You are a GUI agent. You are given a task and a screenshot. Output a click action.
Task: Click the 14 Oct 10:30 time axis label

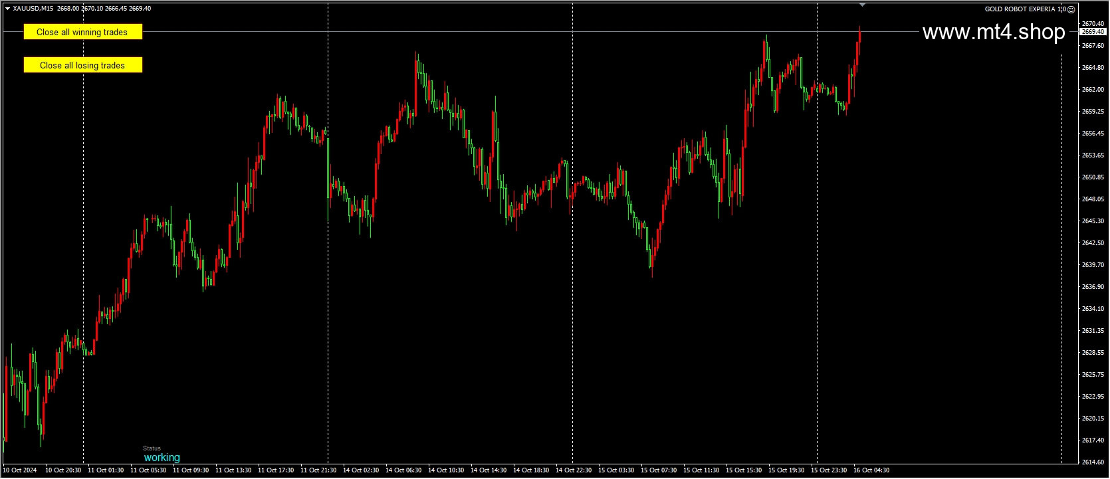coord(446,470)
